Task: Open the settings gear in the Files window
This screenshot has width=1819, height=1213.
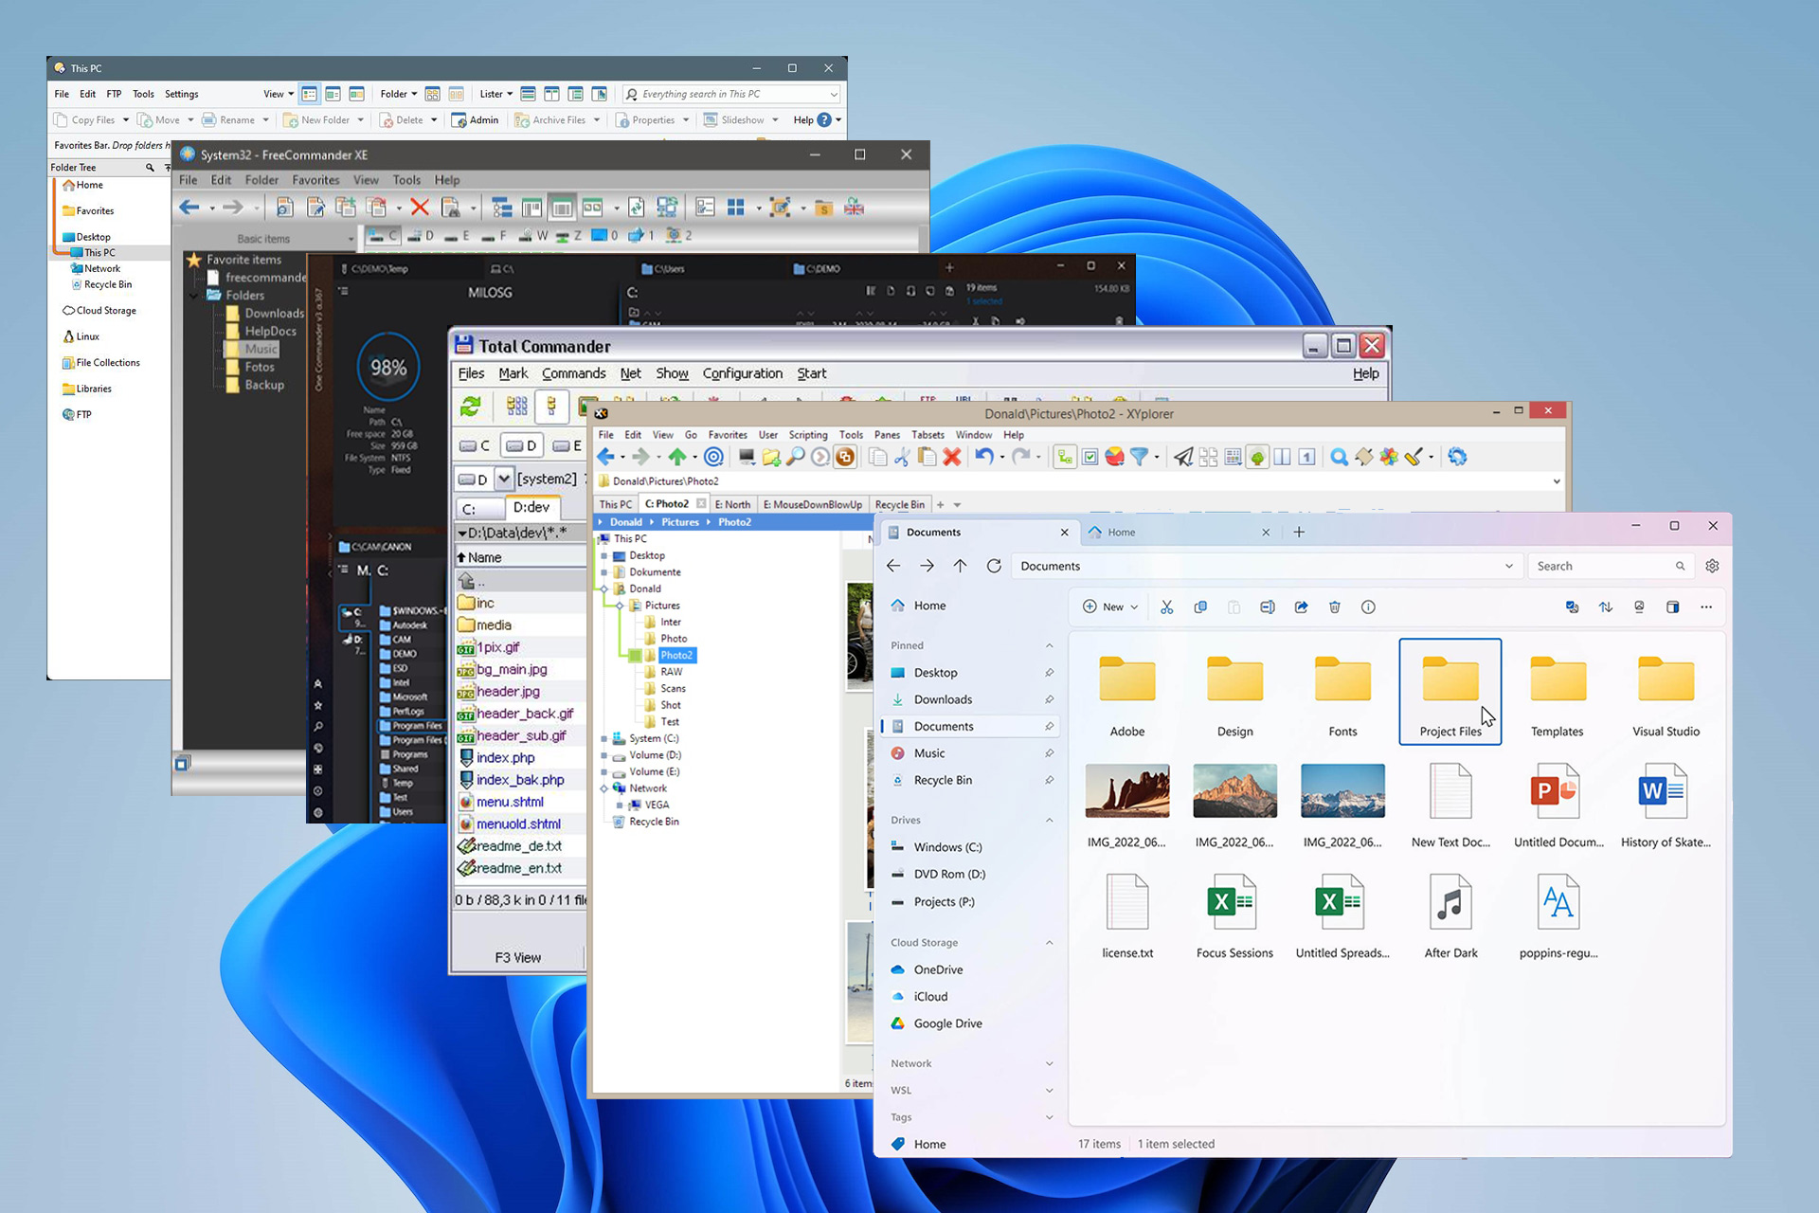Action: [1712, 566]
